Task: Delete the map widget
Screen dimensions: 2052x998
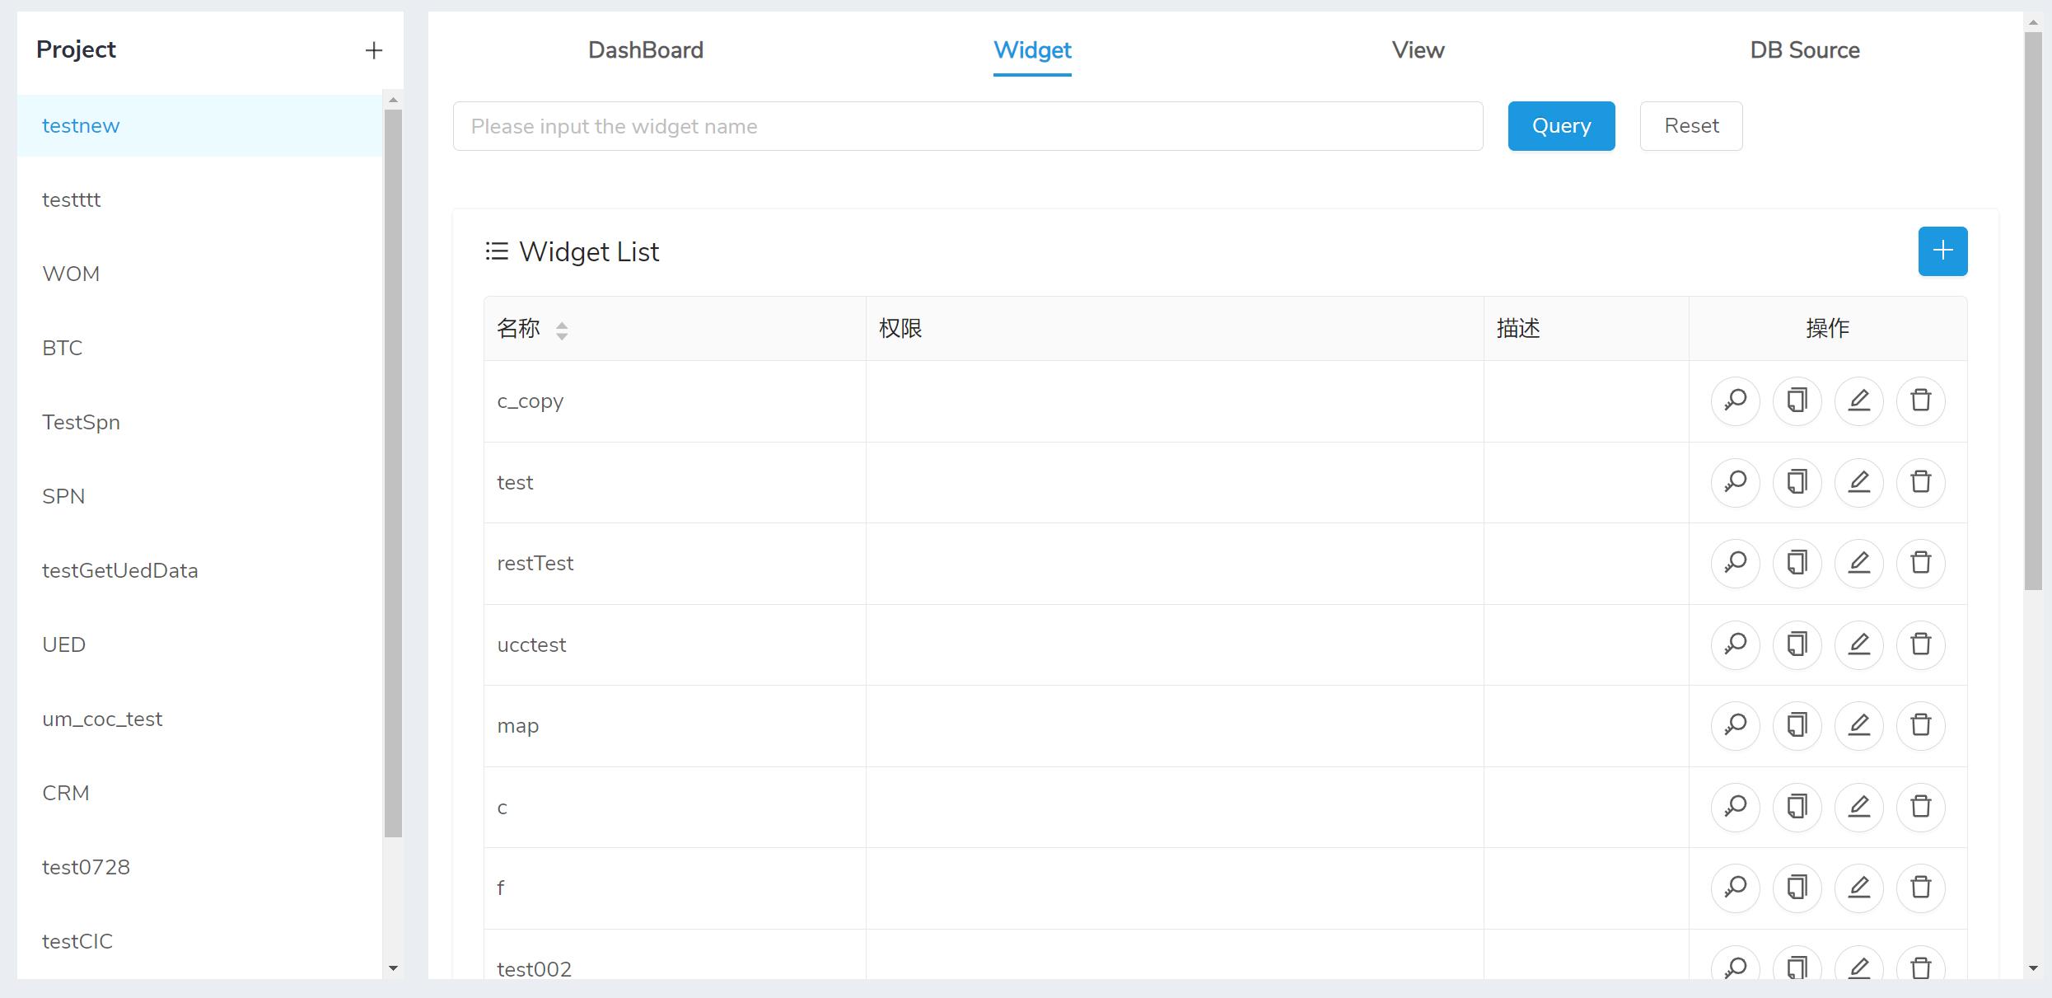Action: point(1920,725)
